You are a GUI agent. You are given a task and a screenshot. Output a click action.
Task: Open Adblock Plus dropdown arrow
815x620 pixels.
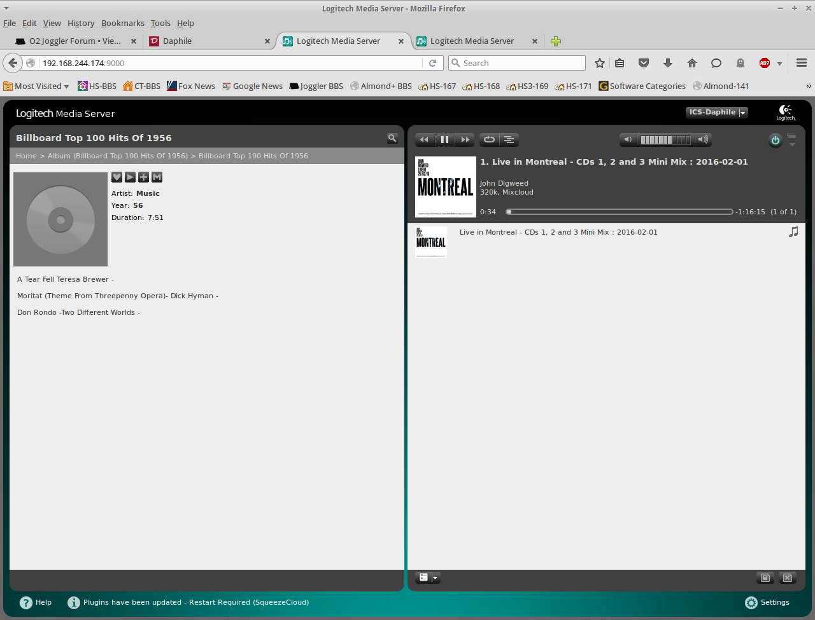(779, 64)
